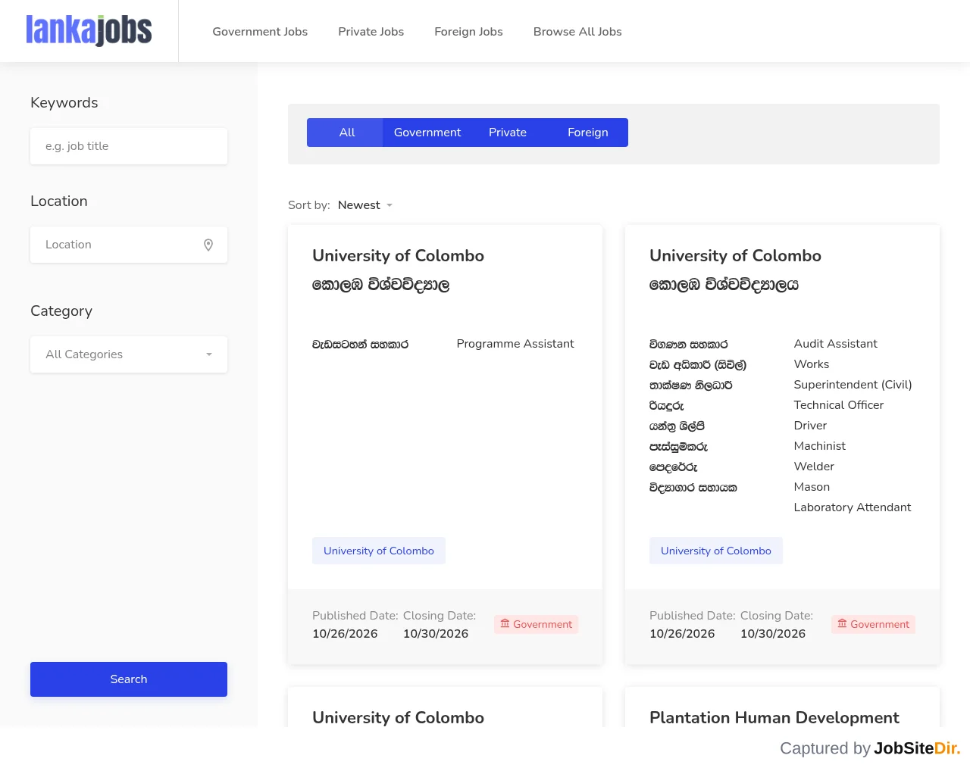Focus the Location input field

pyautogui.click(x=129, y=245)
